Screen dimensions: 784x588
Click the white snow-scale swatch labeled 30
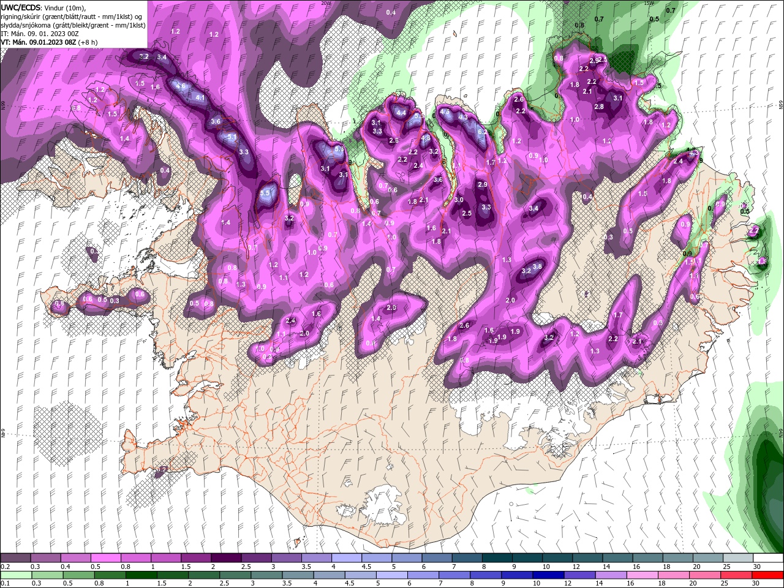click(x=768, y=558)
